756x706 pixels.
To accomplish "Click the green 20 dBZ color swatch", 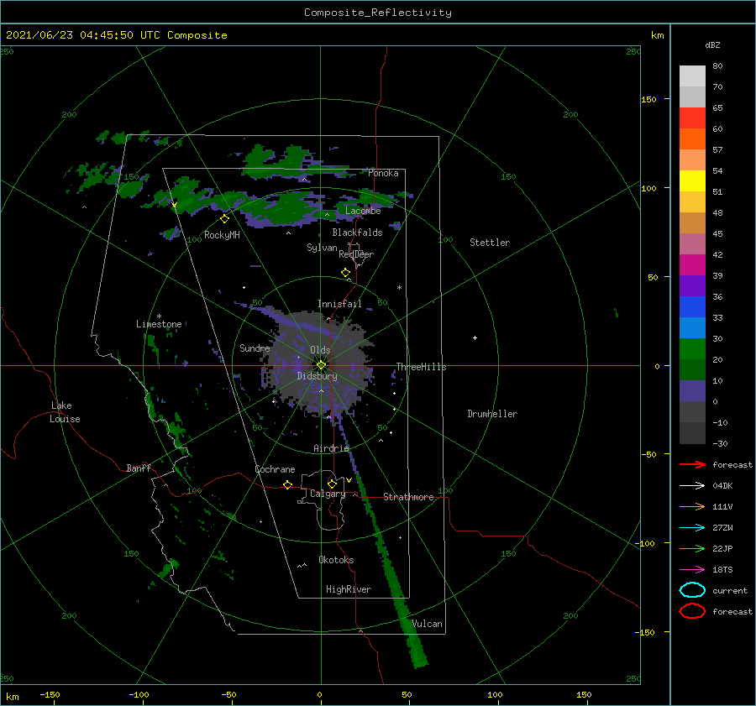I will [692, 349].
